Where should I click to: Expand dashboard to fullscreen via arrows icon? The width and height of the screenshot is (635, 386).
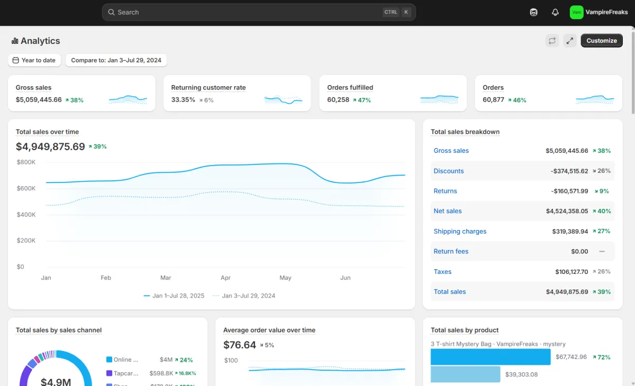click(x=570, y=41)
